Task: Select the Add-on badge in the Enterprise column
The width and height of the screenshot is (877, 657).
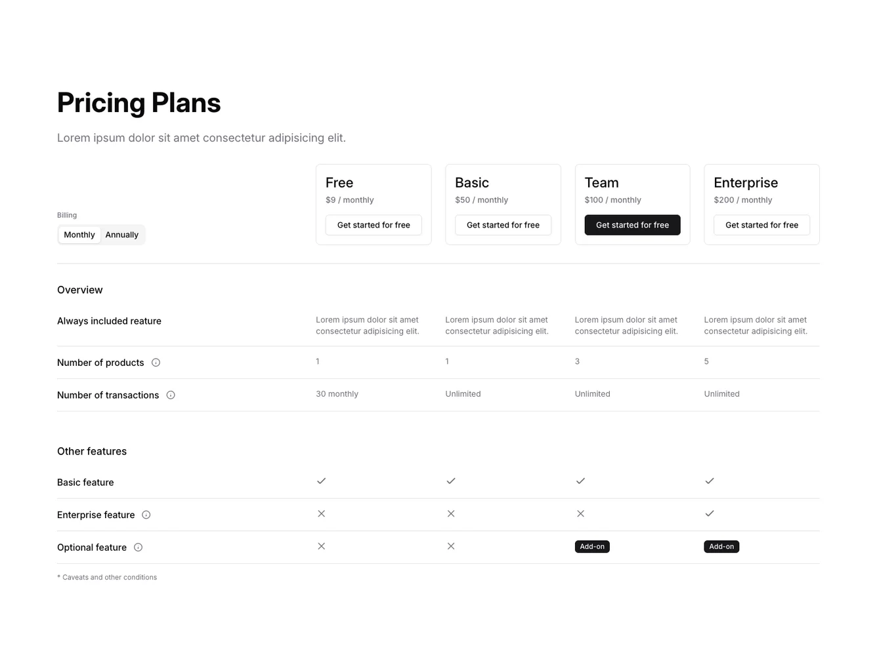Action: click(x=721, y=546)
